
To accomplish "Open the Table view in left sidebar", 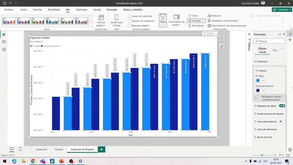I will pyautogui.click(x=4, y=42).
